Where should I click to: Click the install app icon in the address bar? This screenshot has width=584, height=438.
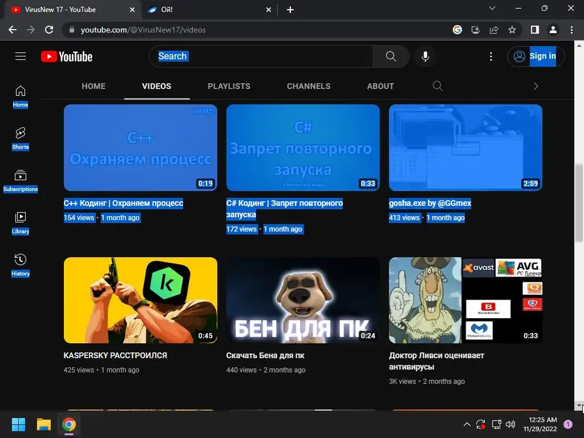point(476,30)
